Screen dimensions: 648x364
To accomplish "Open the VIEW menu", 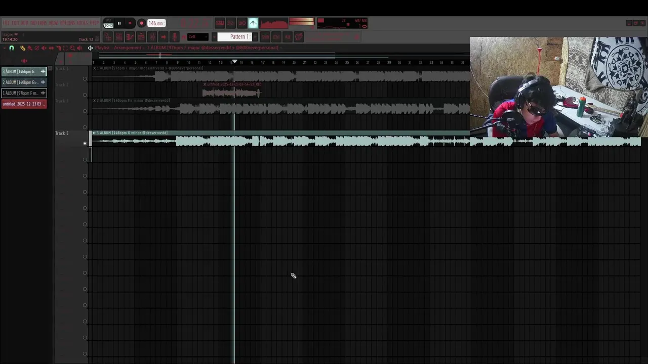I will [53, 23].
